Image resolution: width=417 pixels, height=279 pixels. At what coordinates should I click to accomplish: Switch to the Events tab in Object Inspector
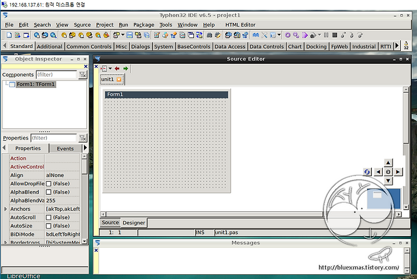tap(65, 149)
